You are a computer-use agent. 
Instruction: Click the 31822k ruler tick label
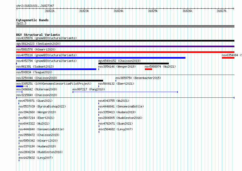[50, 11]
